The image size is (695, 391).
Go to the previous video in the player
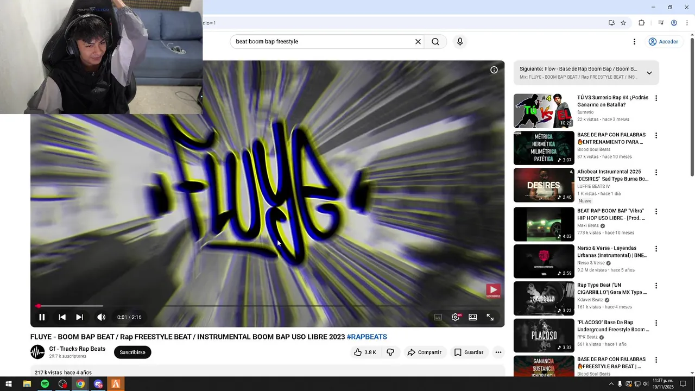62,317
